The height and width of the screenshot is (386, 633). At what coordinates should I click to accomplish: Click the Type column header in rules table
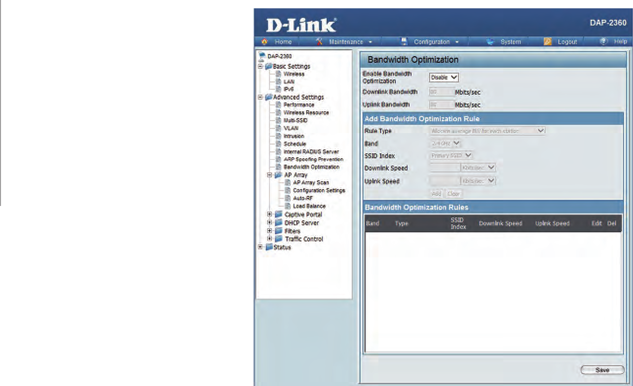pos(401,224)
